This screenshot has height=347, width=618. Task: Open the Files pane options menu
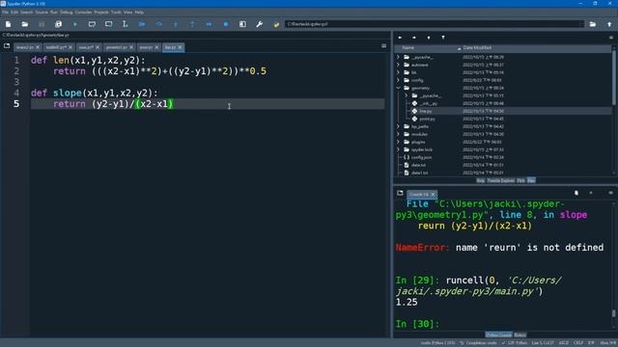pyautogui.click(x=611, y=38)
